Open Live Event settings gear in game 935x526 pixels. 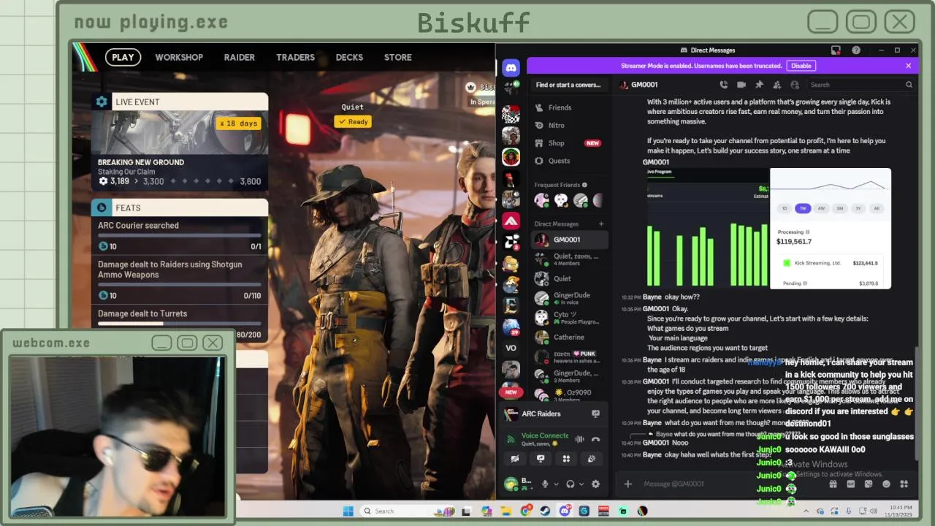point(102,102)
